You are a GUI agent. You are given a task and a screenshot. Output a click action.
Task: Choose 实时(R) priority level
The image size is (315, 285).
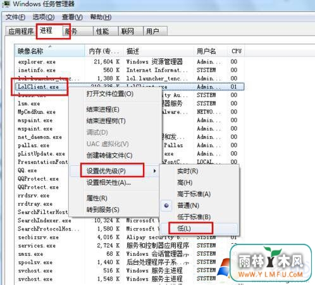[x=188, y=171]
